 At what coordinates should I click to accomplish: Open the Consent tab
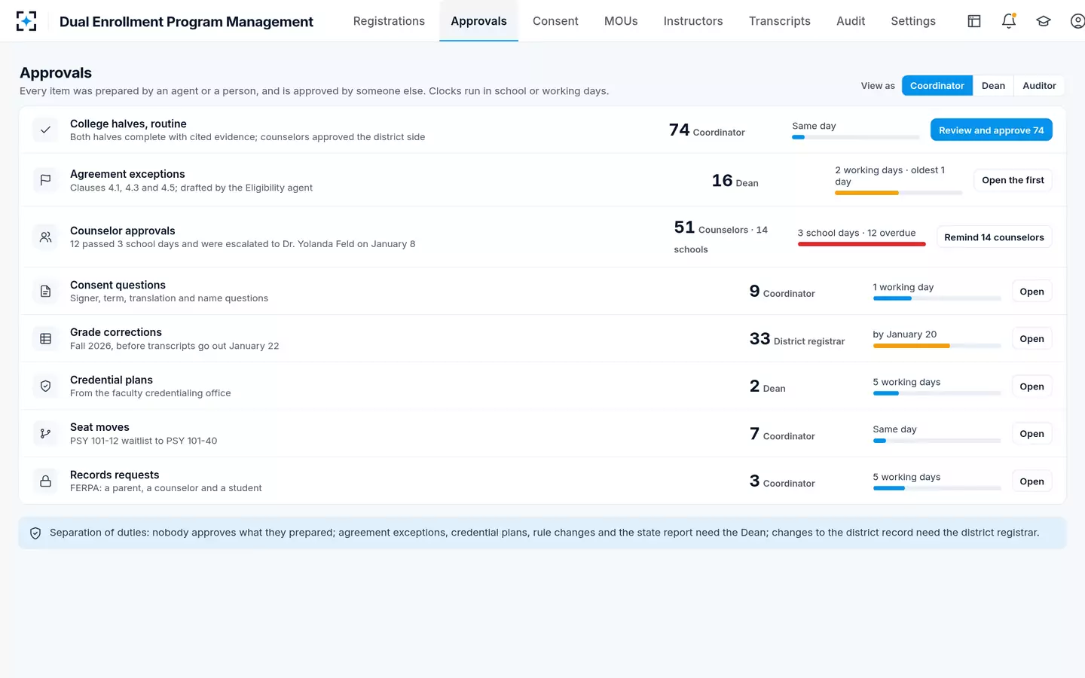pyautogui.click(x=555, y=21)
